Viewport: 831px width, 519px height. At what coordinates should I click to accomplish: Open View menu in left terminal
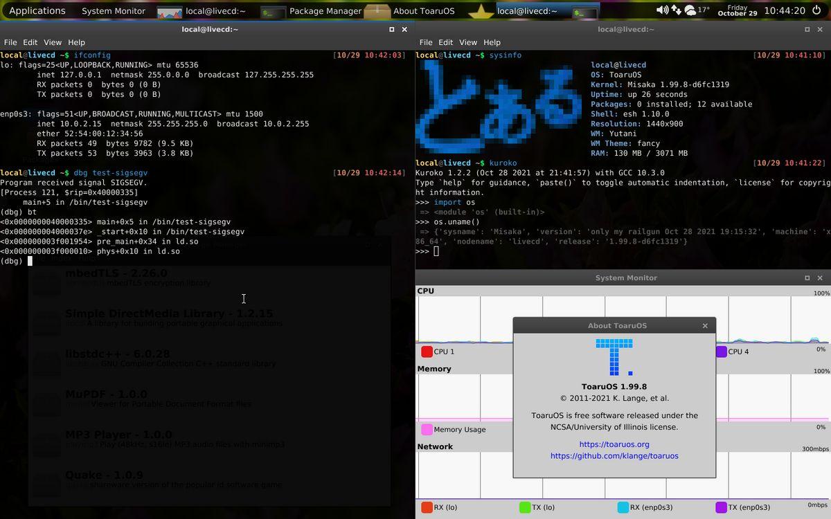click(53, 42)
